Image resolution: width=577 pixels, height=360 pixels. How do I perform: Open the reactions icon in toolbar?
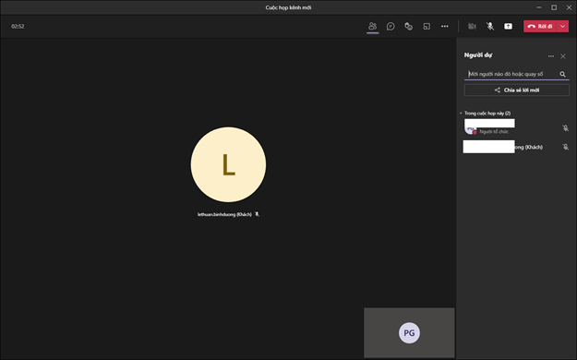click(x=408, y=26)
